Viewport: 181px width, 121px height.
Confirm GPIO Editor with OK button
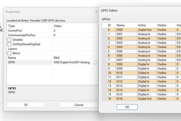tap(127, 107)
